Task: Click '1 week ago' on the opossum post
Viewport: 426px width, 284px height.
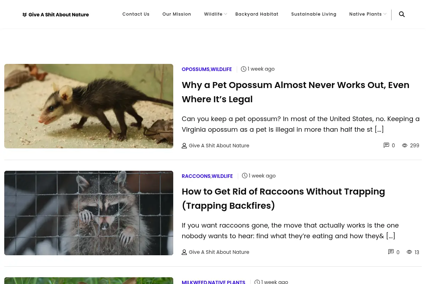Action: (x=261, y=69)
